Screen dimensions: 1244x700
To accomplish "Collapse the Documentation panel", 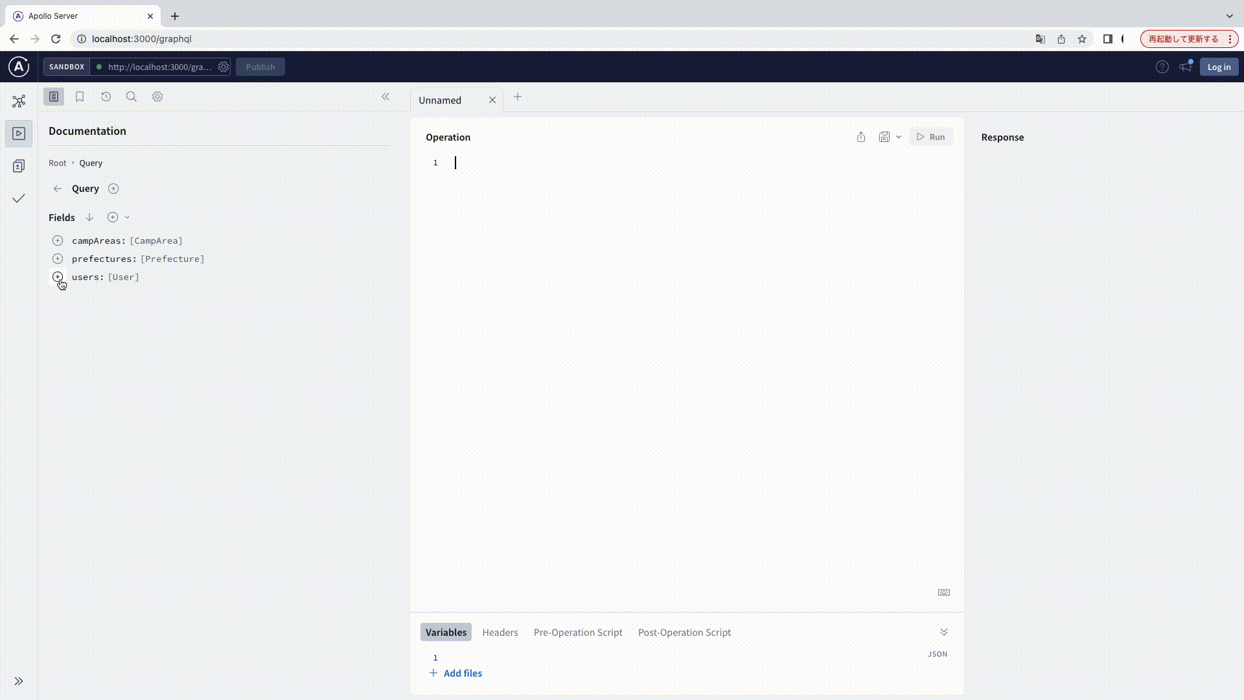I will (386, 97).
